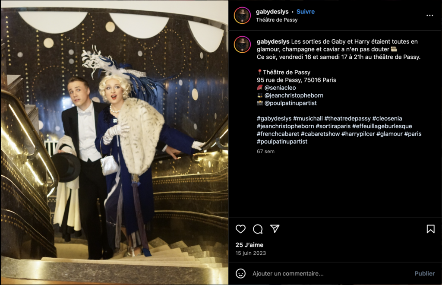The width and height of the screenshot is (442, 285).
Task: Save the post with the bookmark icon
Action: pyautogui.click(x=430, y=229)
